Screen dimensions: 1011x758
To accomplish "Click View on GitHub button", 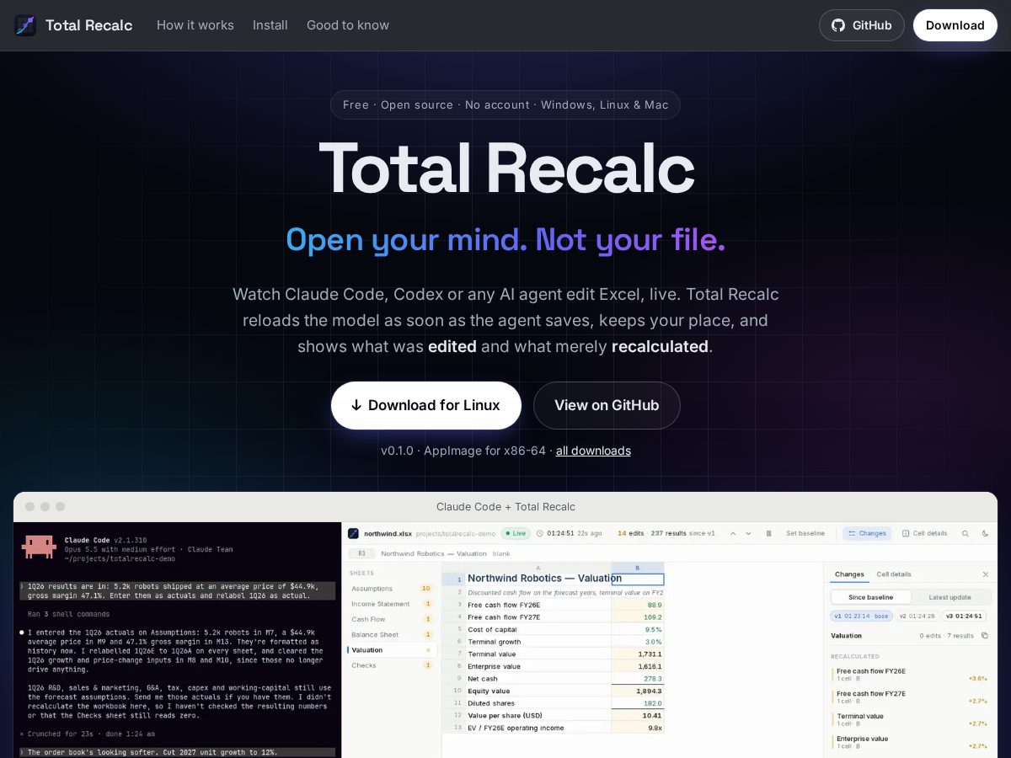I will coord(607,405).
